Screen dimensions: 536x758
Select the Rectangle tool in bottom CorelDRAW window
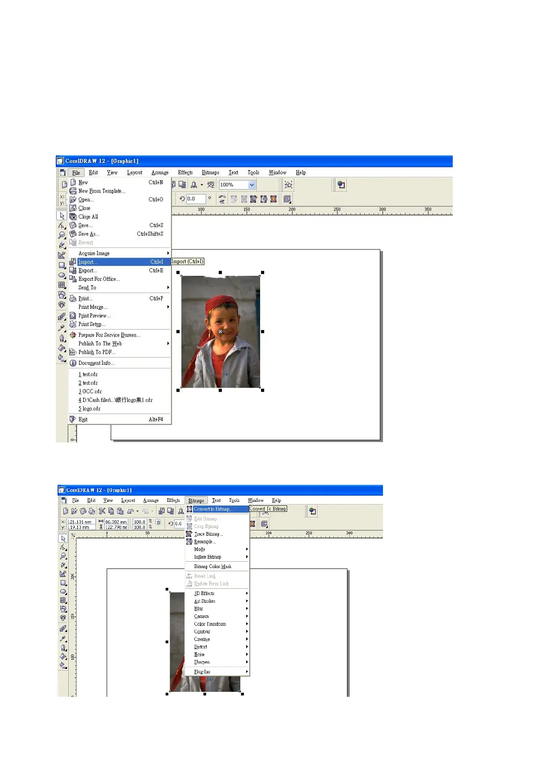click(63, 582)
